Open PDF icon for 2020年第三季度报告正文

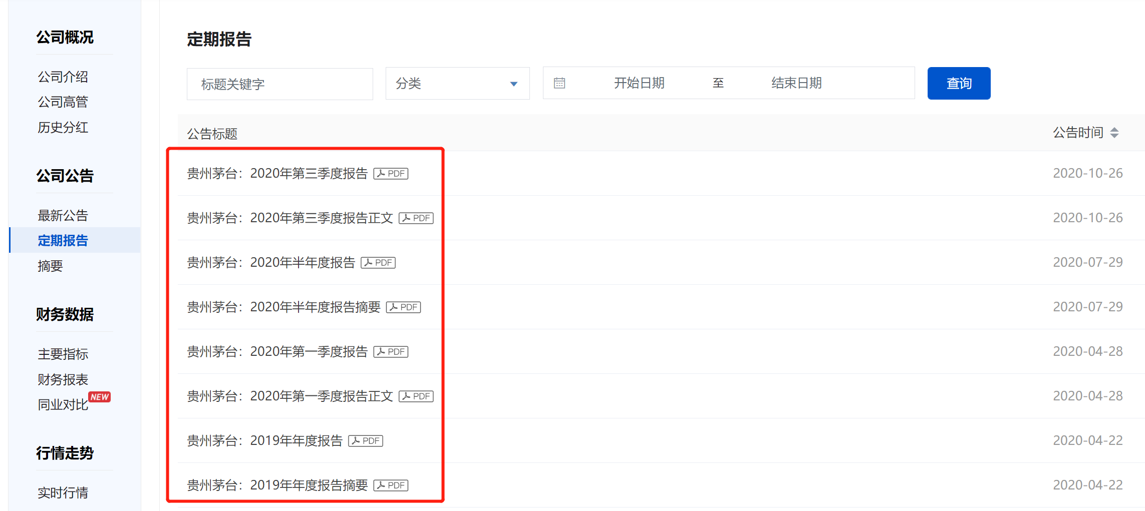(x=416, y=218)
